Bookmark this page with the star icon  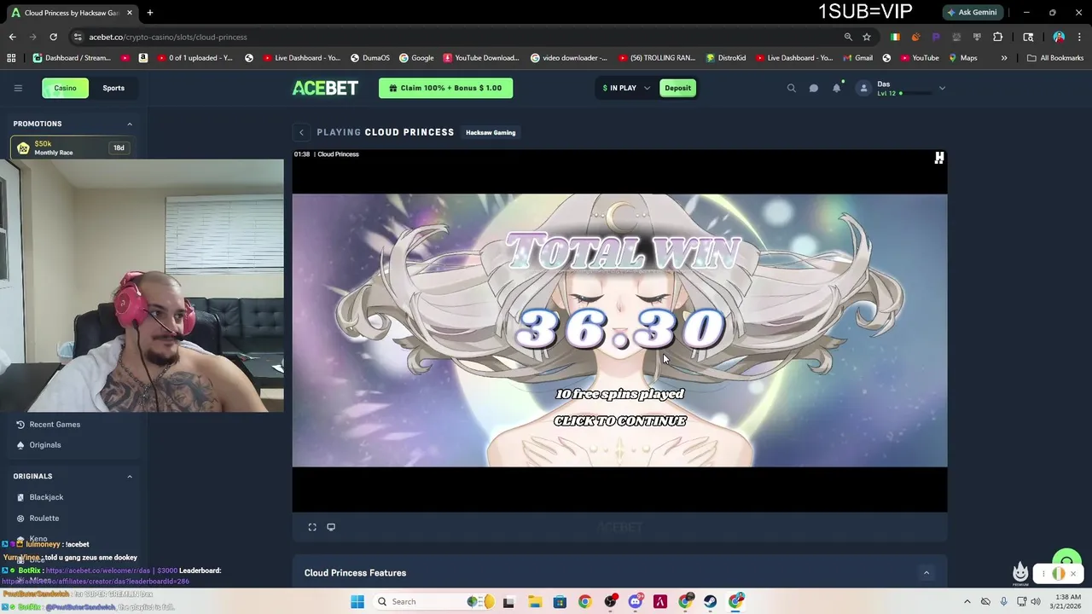(x=867, y=37)
